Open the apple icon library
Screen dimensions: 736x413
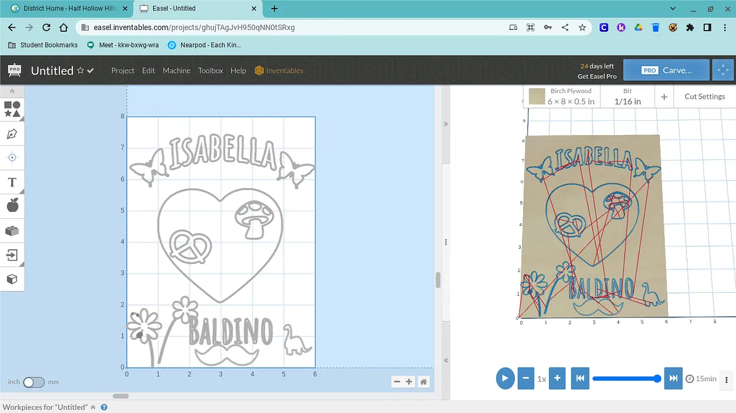(12, 205)
